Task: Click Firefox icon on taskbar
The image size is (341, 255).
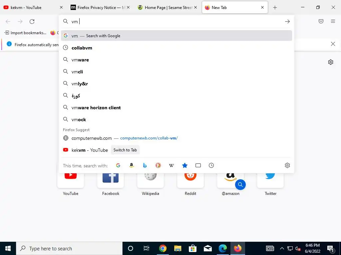Action: [238, 248]
